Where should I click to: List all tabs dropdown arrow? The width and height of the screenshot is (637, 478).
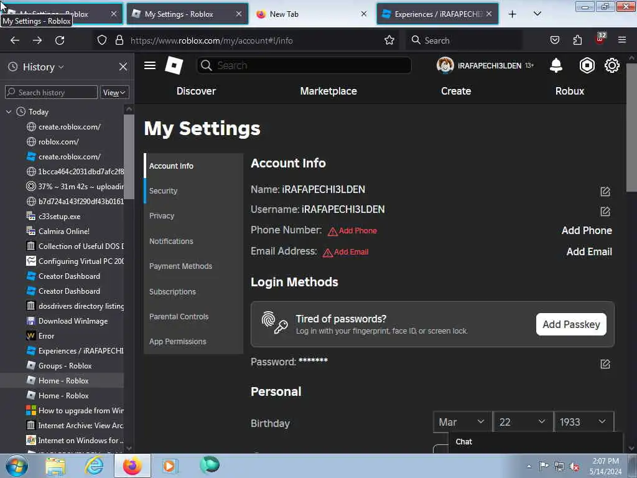(x=537, y=14)
